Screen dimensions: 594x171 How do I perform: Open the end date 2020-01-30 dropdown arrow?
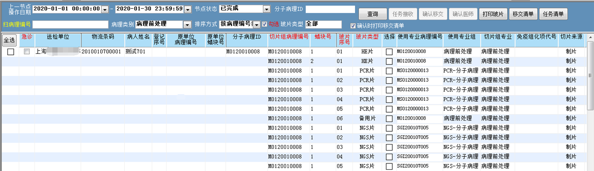pos(188,9)
